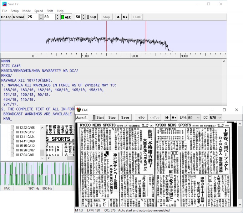This screenshot has width=243, height=213.
Task: Click the M- button in SeaTTY toolbar
Action: [118, 17]
